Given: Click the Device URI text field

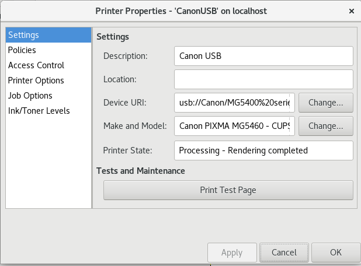Looking at the screenshot, I should pos(234,103).
